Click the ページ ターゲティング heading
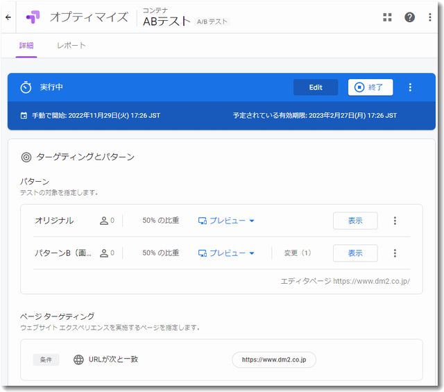 pyautogui.click(x=57, y=316)
